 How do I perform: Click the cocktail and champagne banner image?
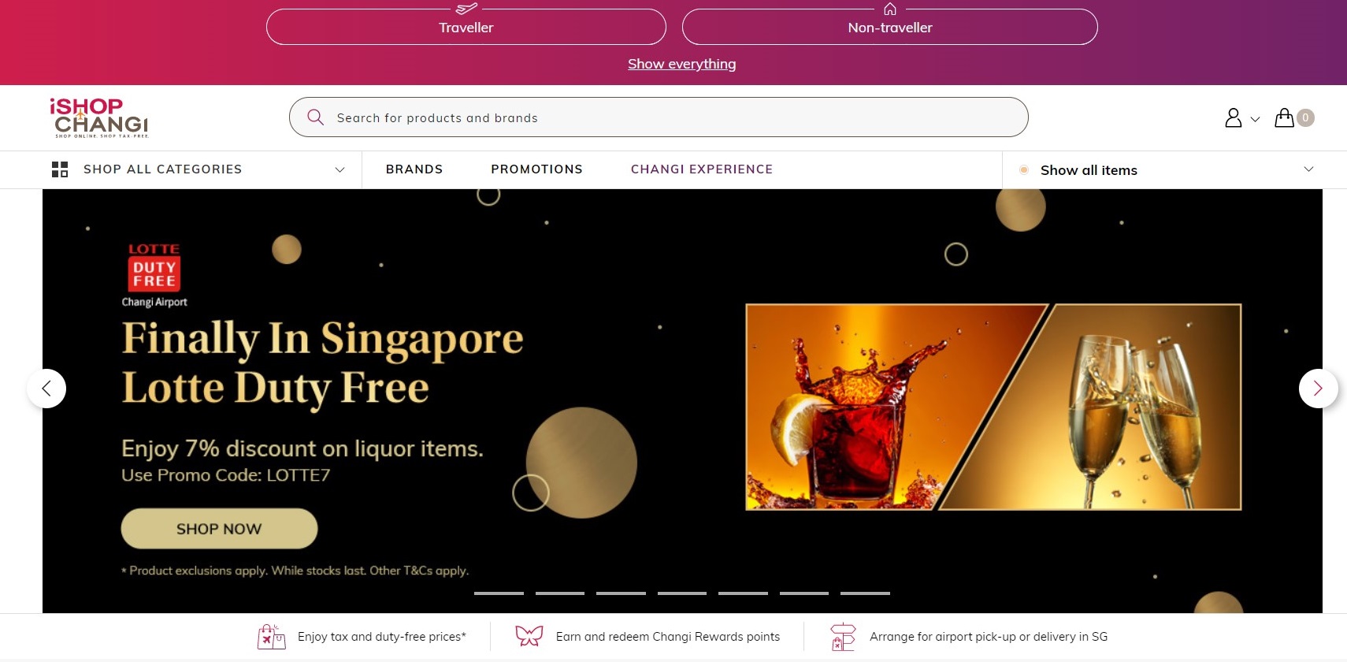993,407
